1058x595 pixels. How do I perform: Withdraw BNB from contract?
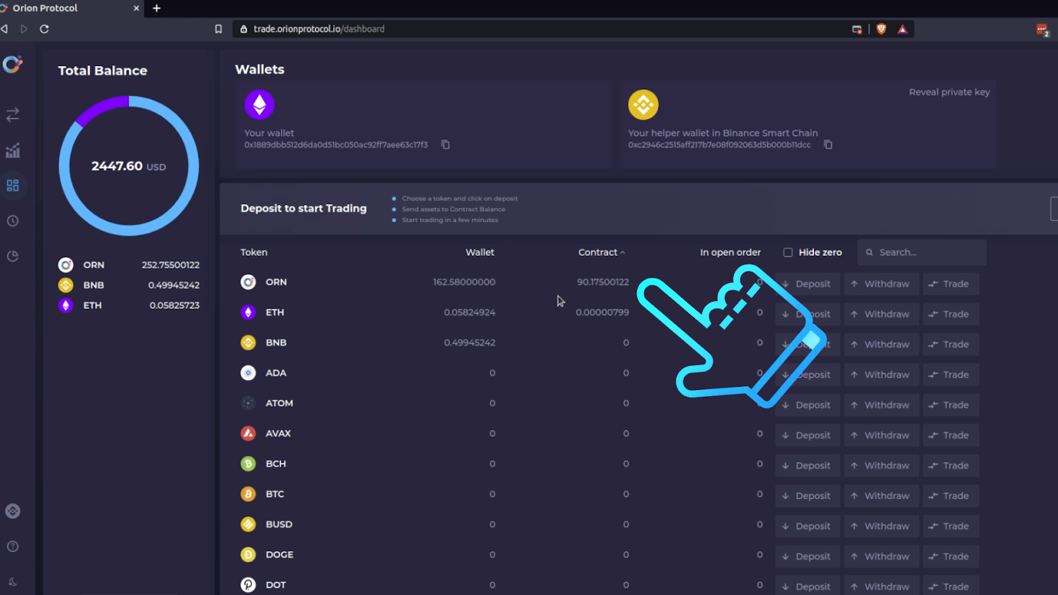(x=881, y=344)
